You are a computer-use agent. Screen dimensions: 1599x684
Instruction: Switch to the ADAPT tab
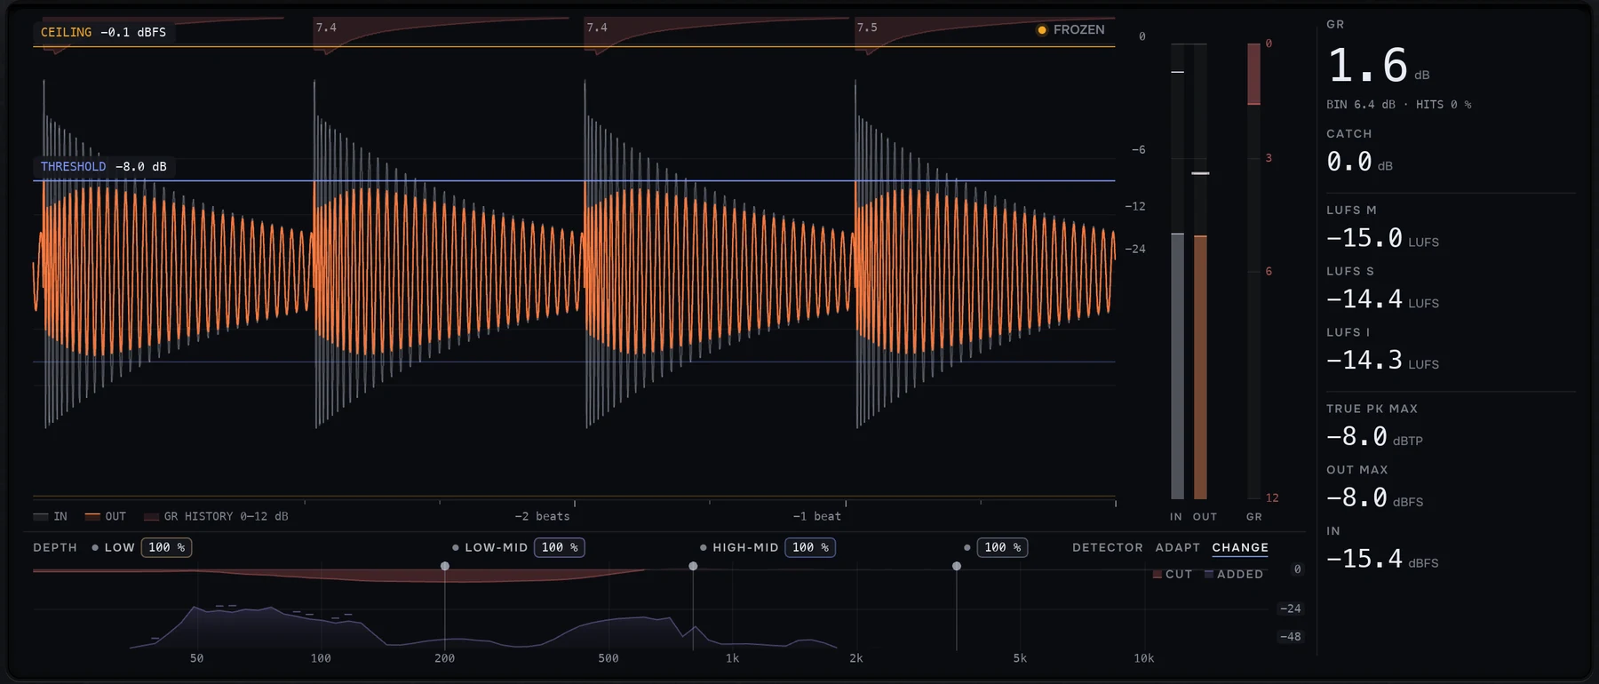1178,548
